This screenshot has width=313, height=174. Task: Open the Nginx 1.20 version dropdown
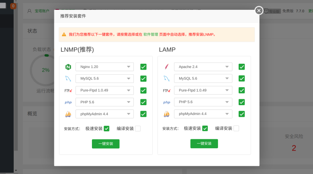104,67
